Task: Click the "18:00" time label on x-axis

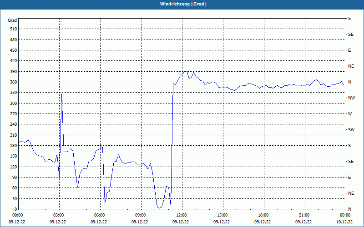Action: coord(264,215)
